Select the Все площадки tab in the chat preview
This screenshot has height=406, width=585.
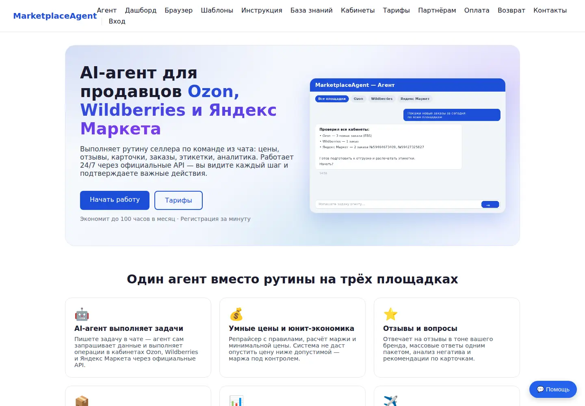point(332,99)
